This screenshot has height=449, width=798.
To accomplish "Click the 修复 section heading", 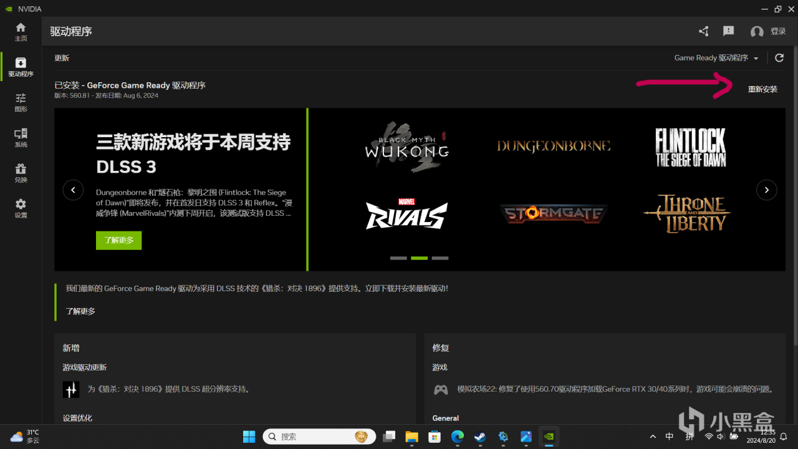I will (x=441, y=348).
